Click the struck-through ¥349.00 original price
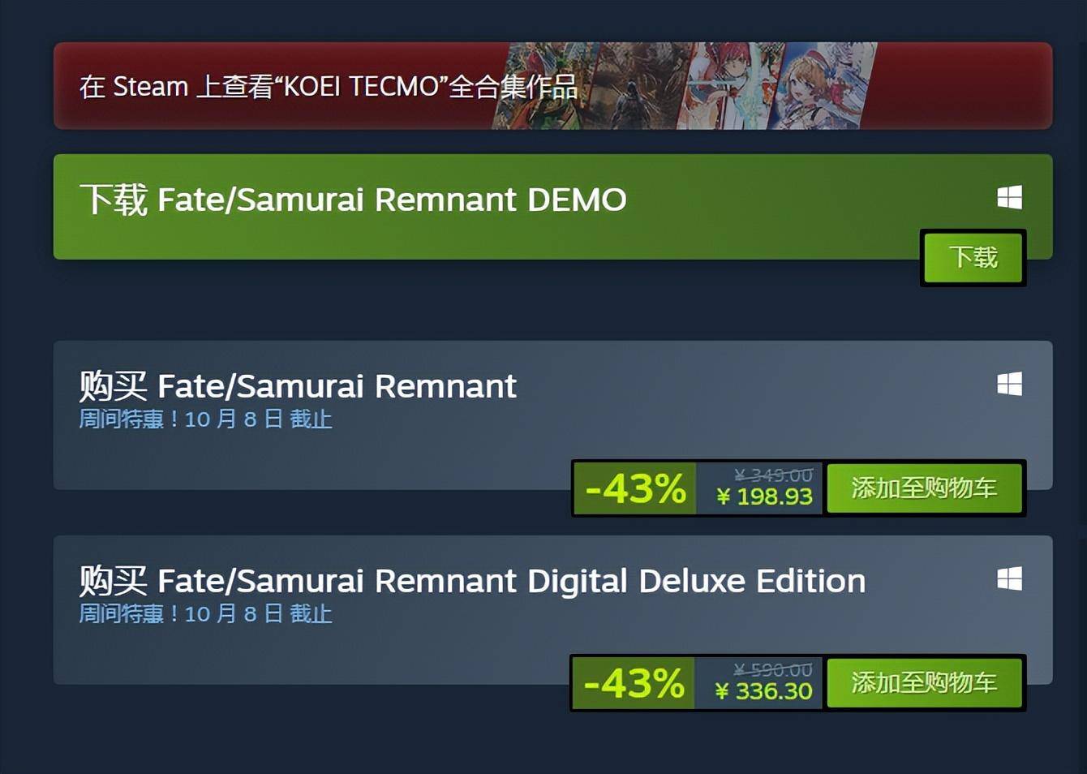The height and width of the screenshot is (774, 1087). [x=773, y=475]
